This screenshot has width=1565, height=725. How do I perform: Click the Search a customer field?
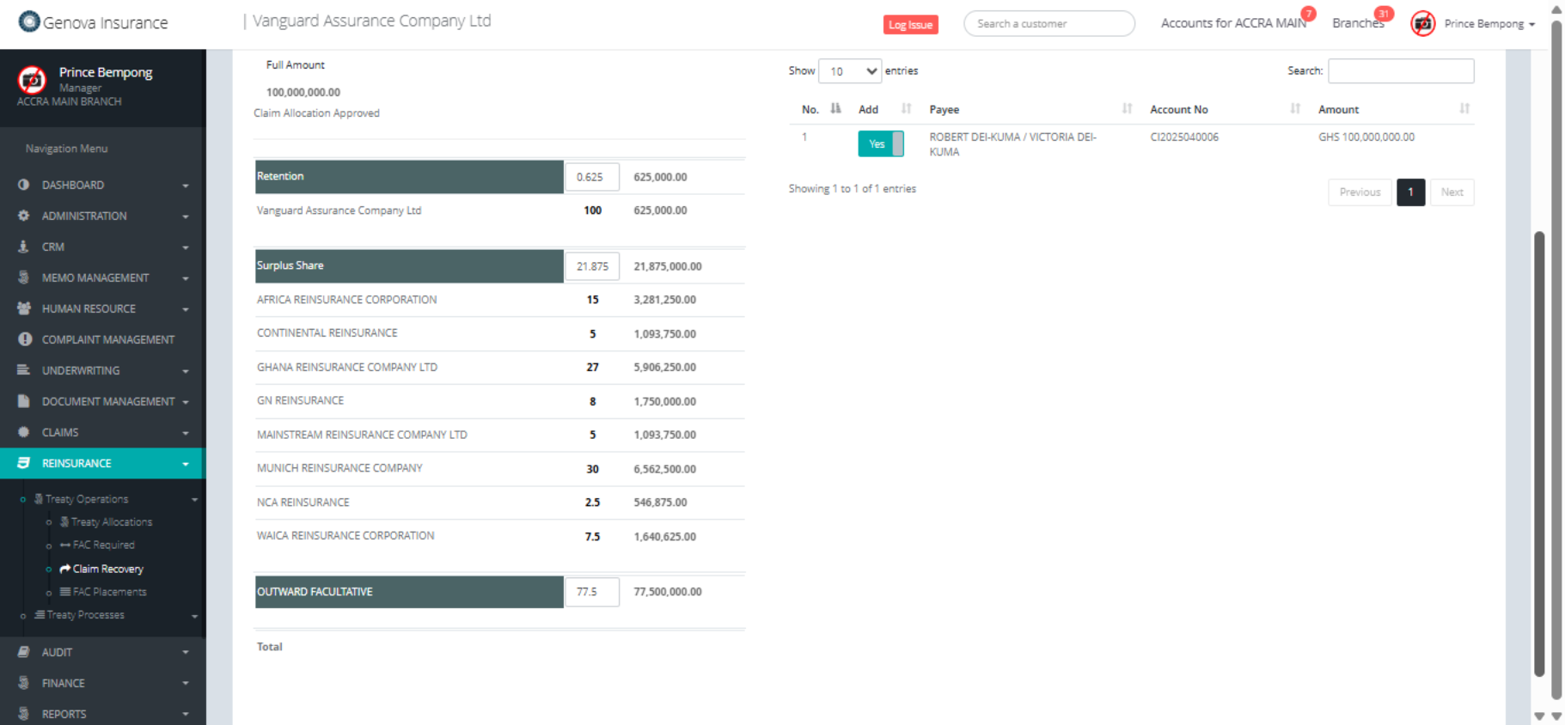click(x=1048, y=24)
